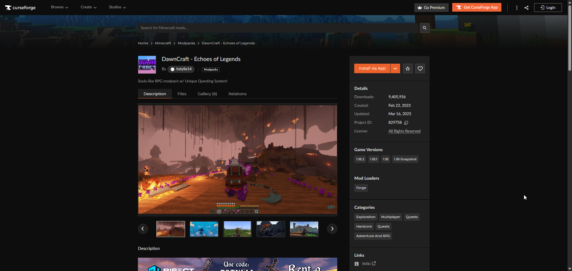Viewport: 572px width, 271px height.
Task: Open the Browse dropdown menu
Action: (x=60, y=7)
